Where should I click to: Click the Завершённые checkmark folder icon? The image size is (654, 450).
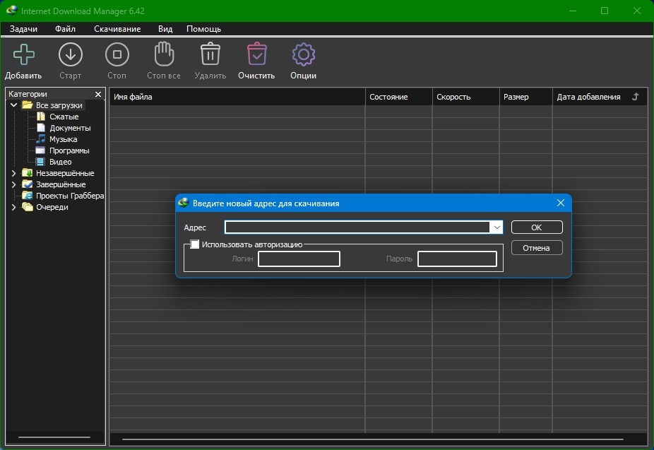[28, 184]
